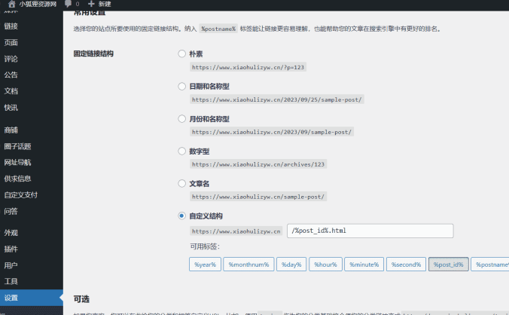The image size is (509, 315).
Task: Select the 数字型 numeric radio option
Action: point(181,151)
